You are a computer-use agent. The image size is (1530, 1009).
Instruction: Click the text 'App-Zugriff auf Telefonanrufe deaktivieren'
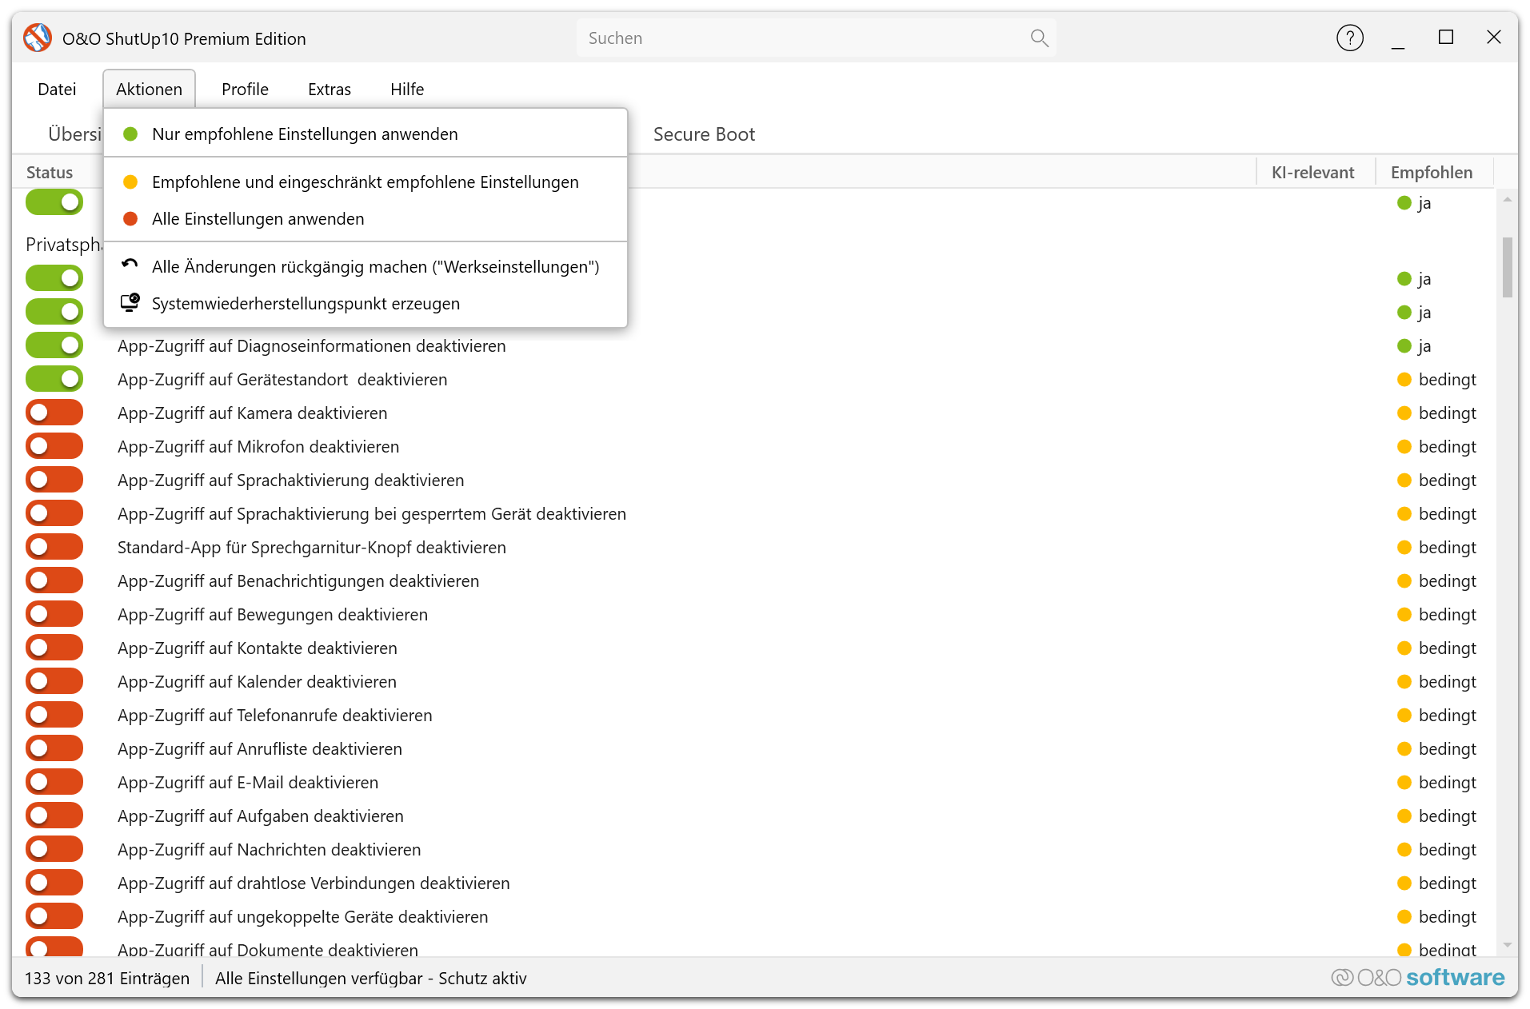click(274, 715)
